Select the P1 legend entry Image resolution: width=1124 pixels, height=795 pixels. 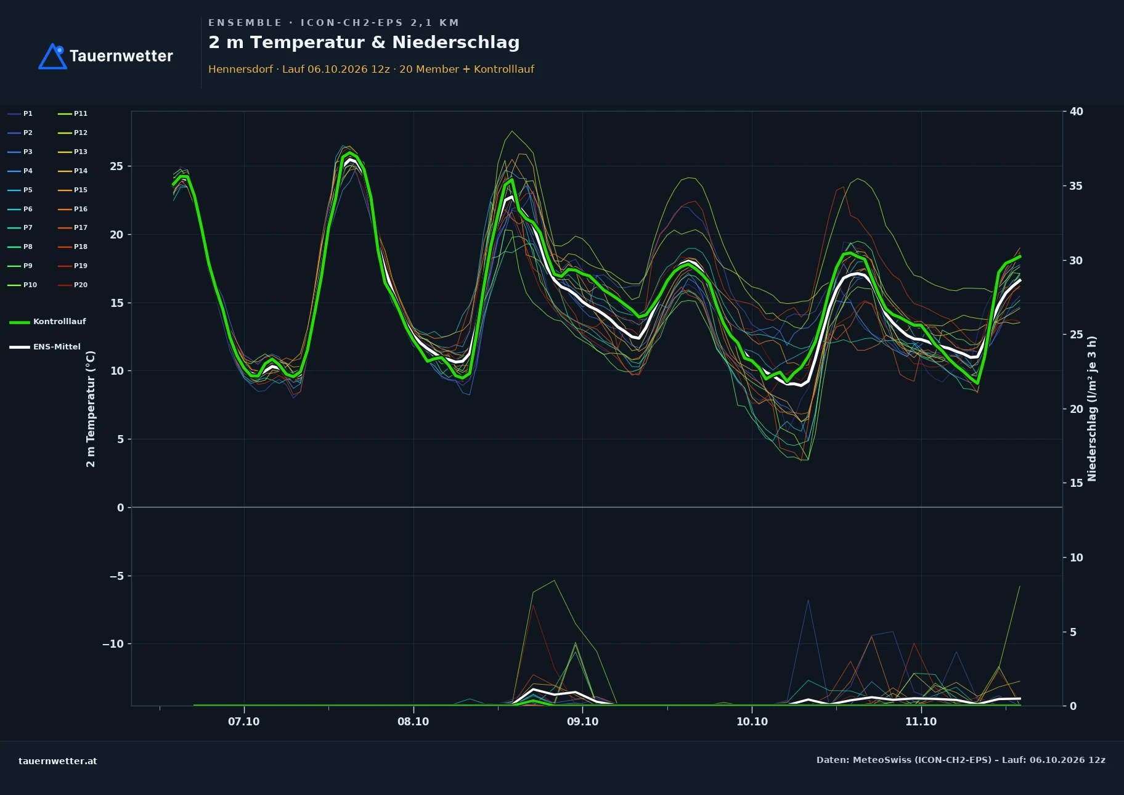[x=20, y=114]
